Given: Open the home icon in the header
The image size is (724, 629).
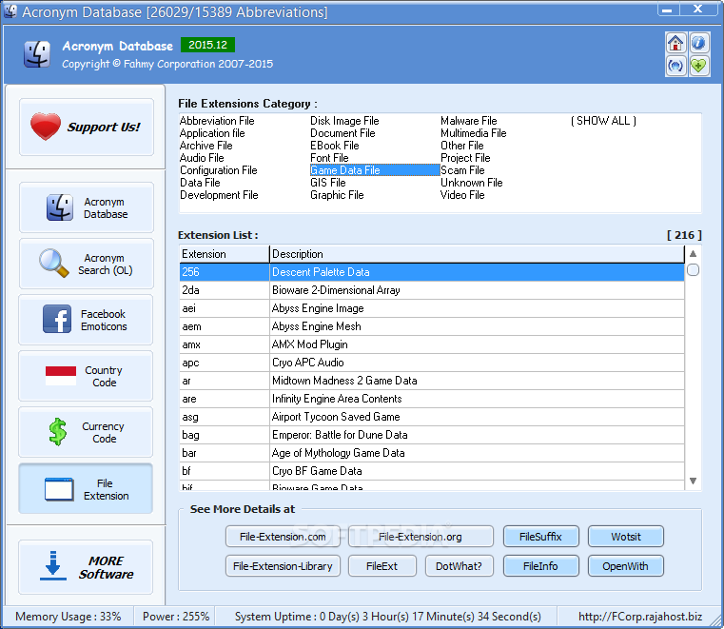Looking at the screenshot, I should 675,44.
